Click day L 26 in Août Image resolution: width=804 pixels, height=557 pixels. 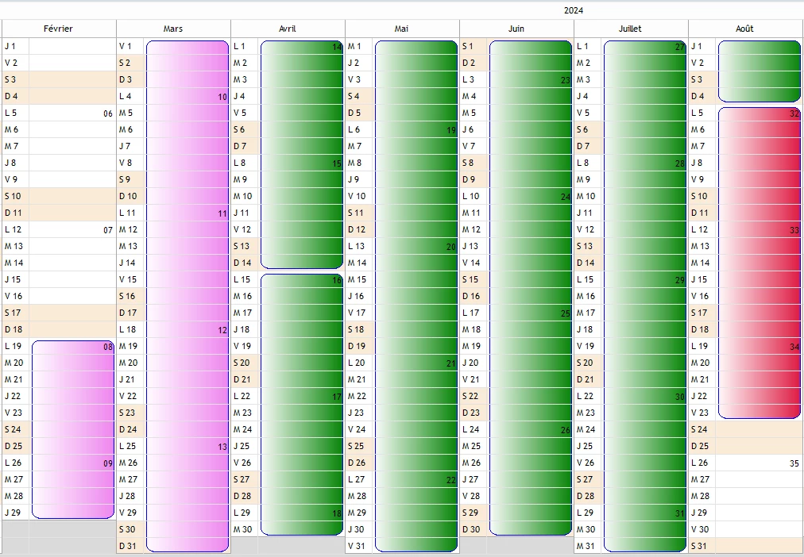699,463
